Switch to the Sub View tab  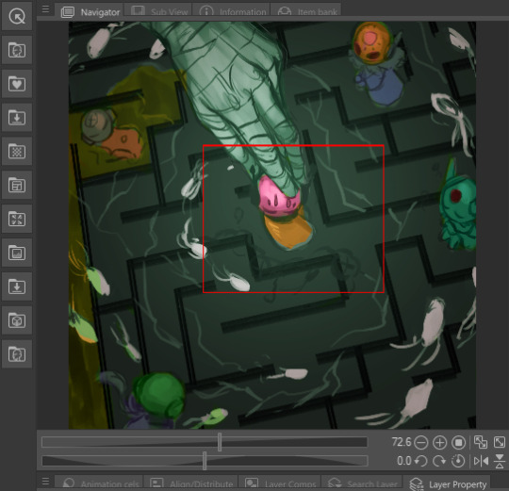tap(158, 11)
